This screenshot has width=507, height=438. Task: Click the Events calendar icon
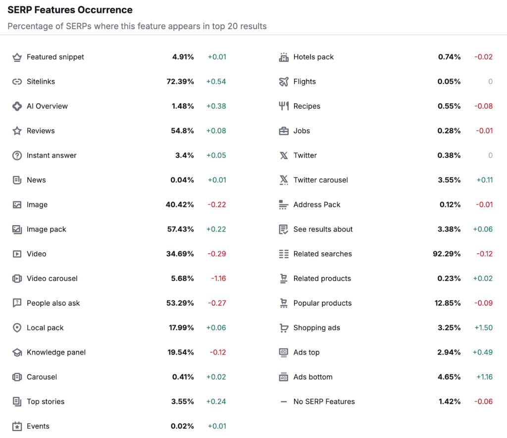[17, 426]
